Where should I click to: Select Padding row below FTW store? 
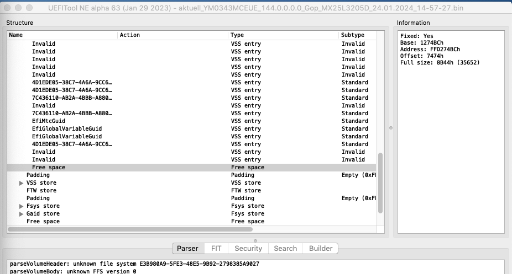point(192,198)
